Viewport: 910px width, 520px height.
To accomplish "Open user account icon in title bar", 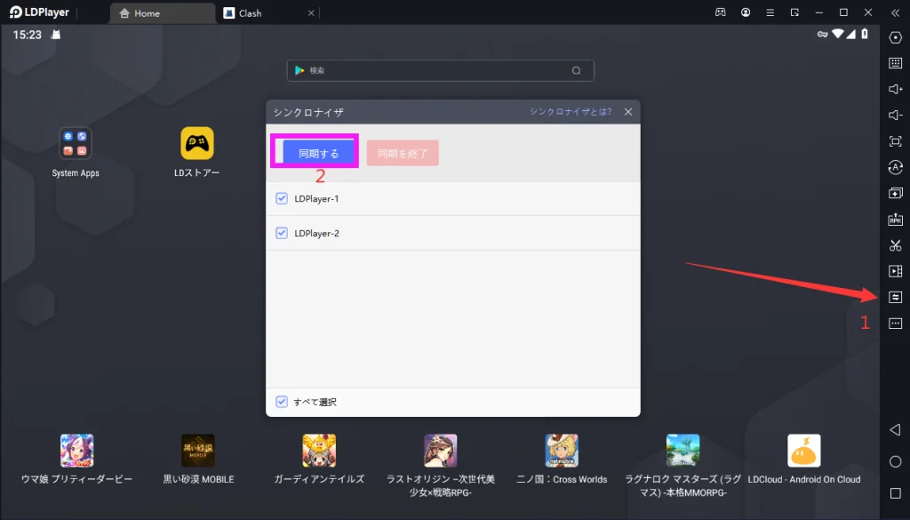I will click(x=746, y=12).
